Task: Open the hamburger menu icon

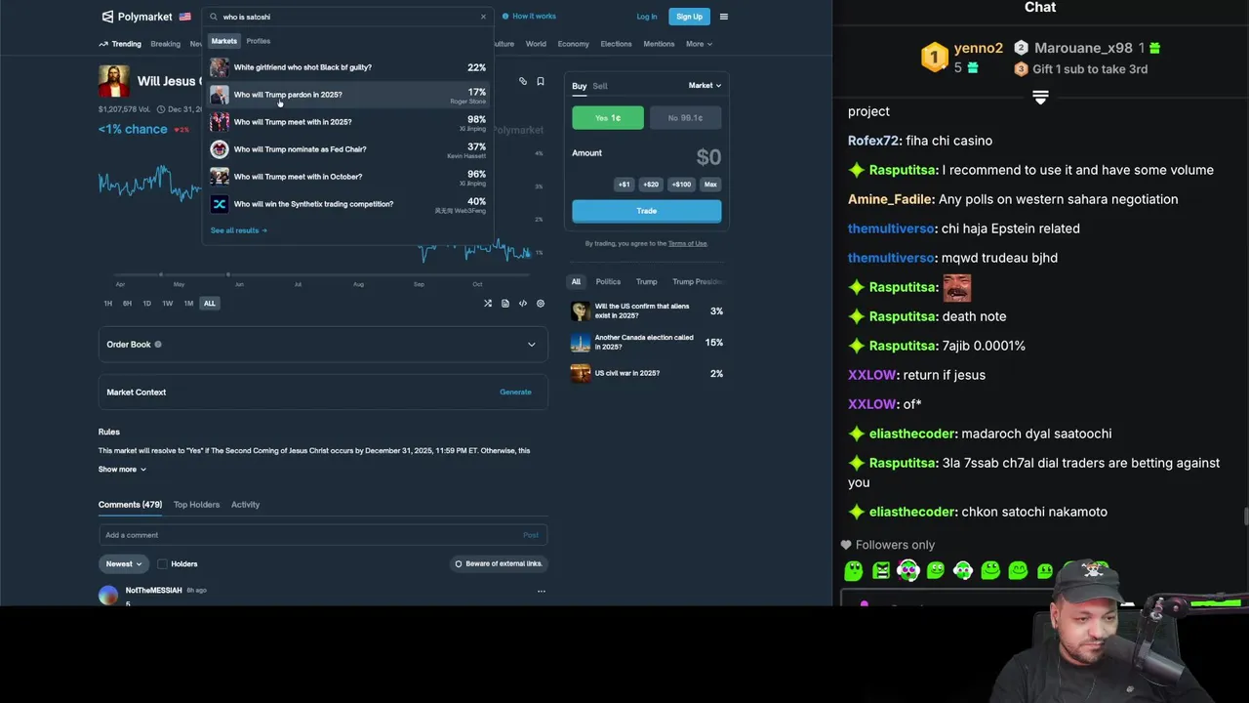Action: [x=723, y=17]
